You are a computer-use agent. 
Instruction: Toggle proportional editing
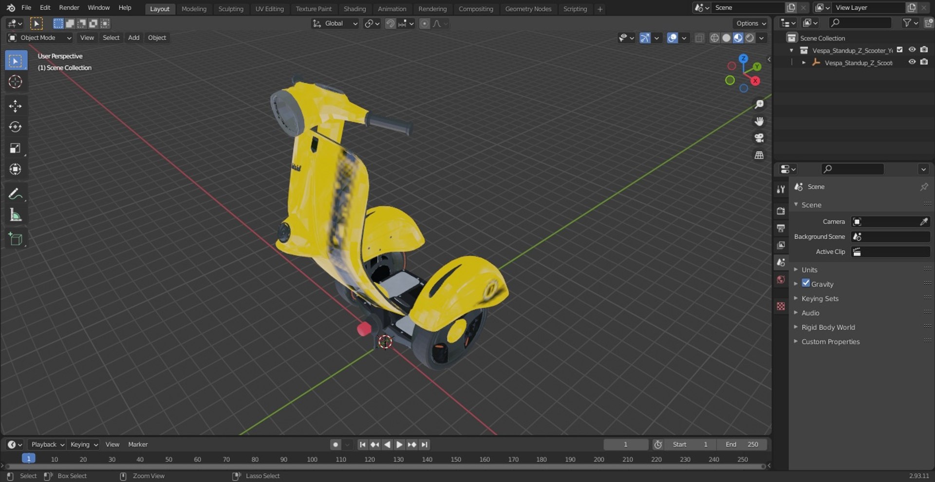425,23
